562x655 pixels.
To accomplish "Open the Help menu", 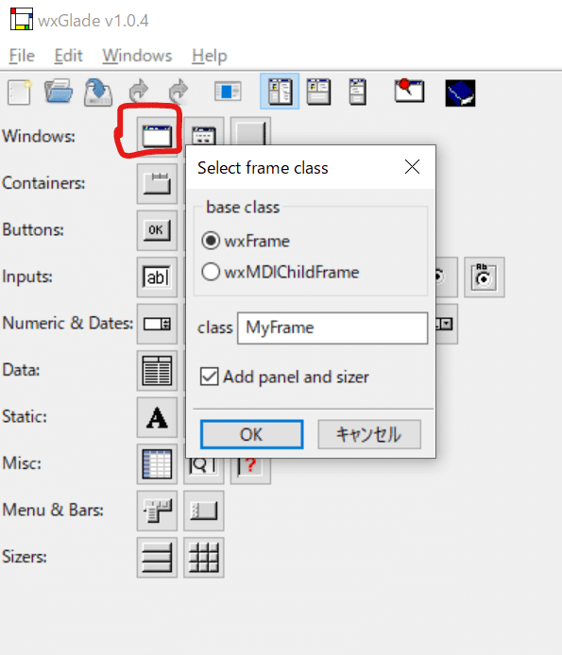I will [210, 56].
